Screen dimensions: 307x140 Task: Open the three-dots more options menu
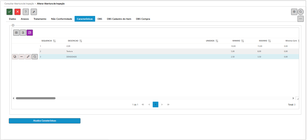300,19
